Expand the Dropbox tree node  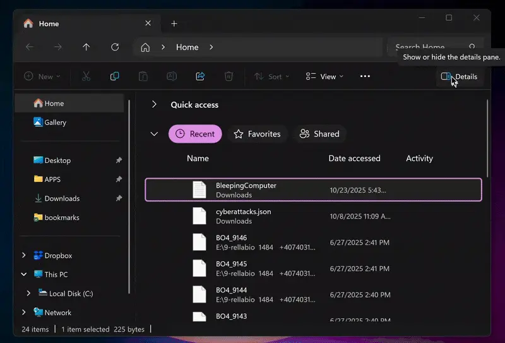24,256
